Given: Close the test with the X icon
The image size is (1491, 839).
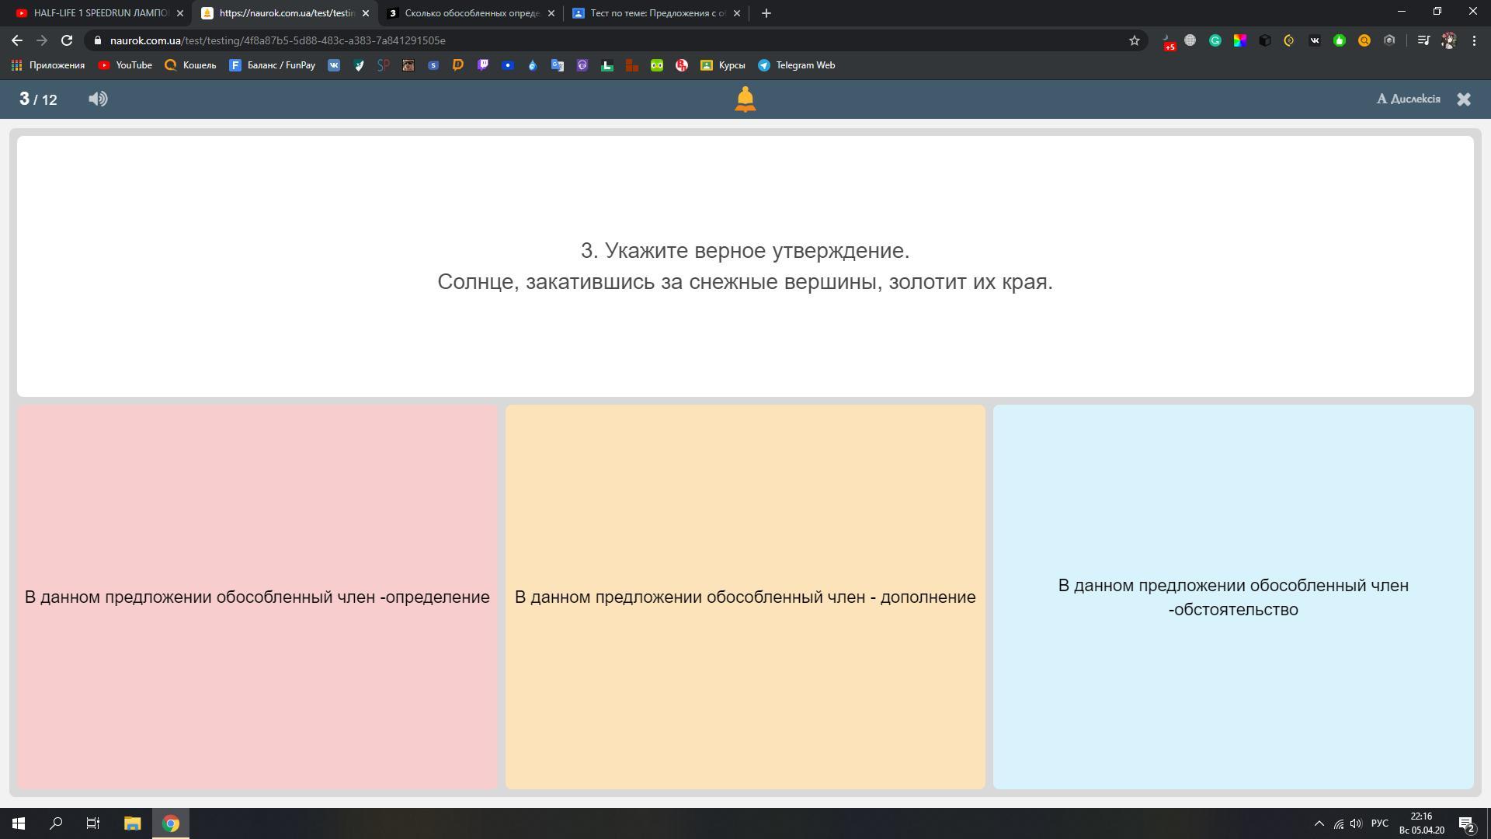Looking at the screenshot, I should [x=1464, y=99].
